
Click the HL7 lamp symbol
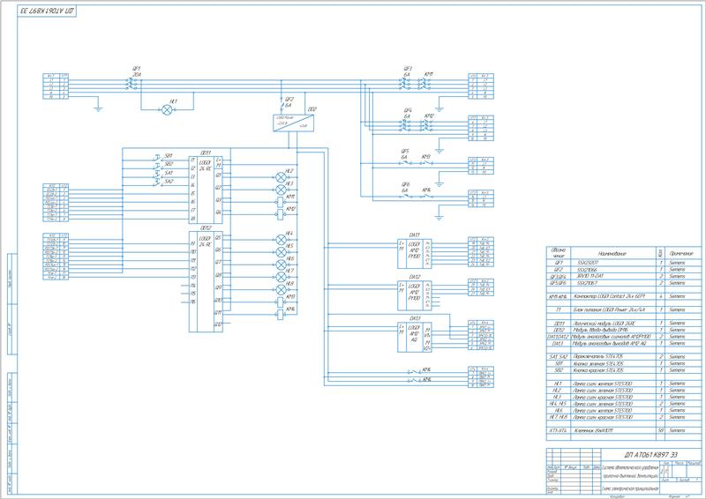(x=281, y=277)
